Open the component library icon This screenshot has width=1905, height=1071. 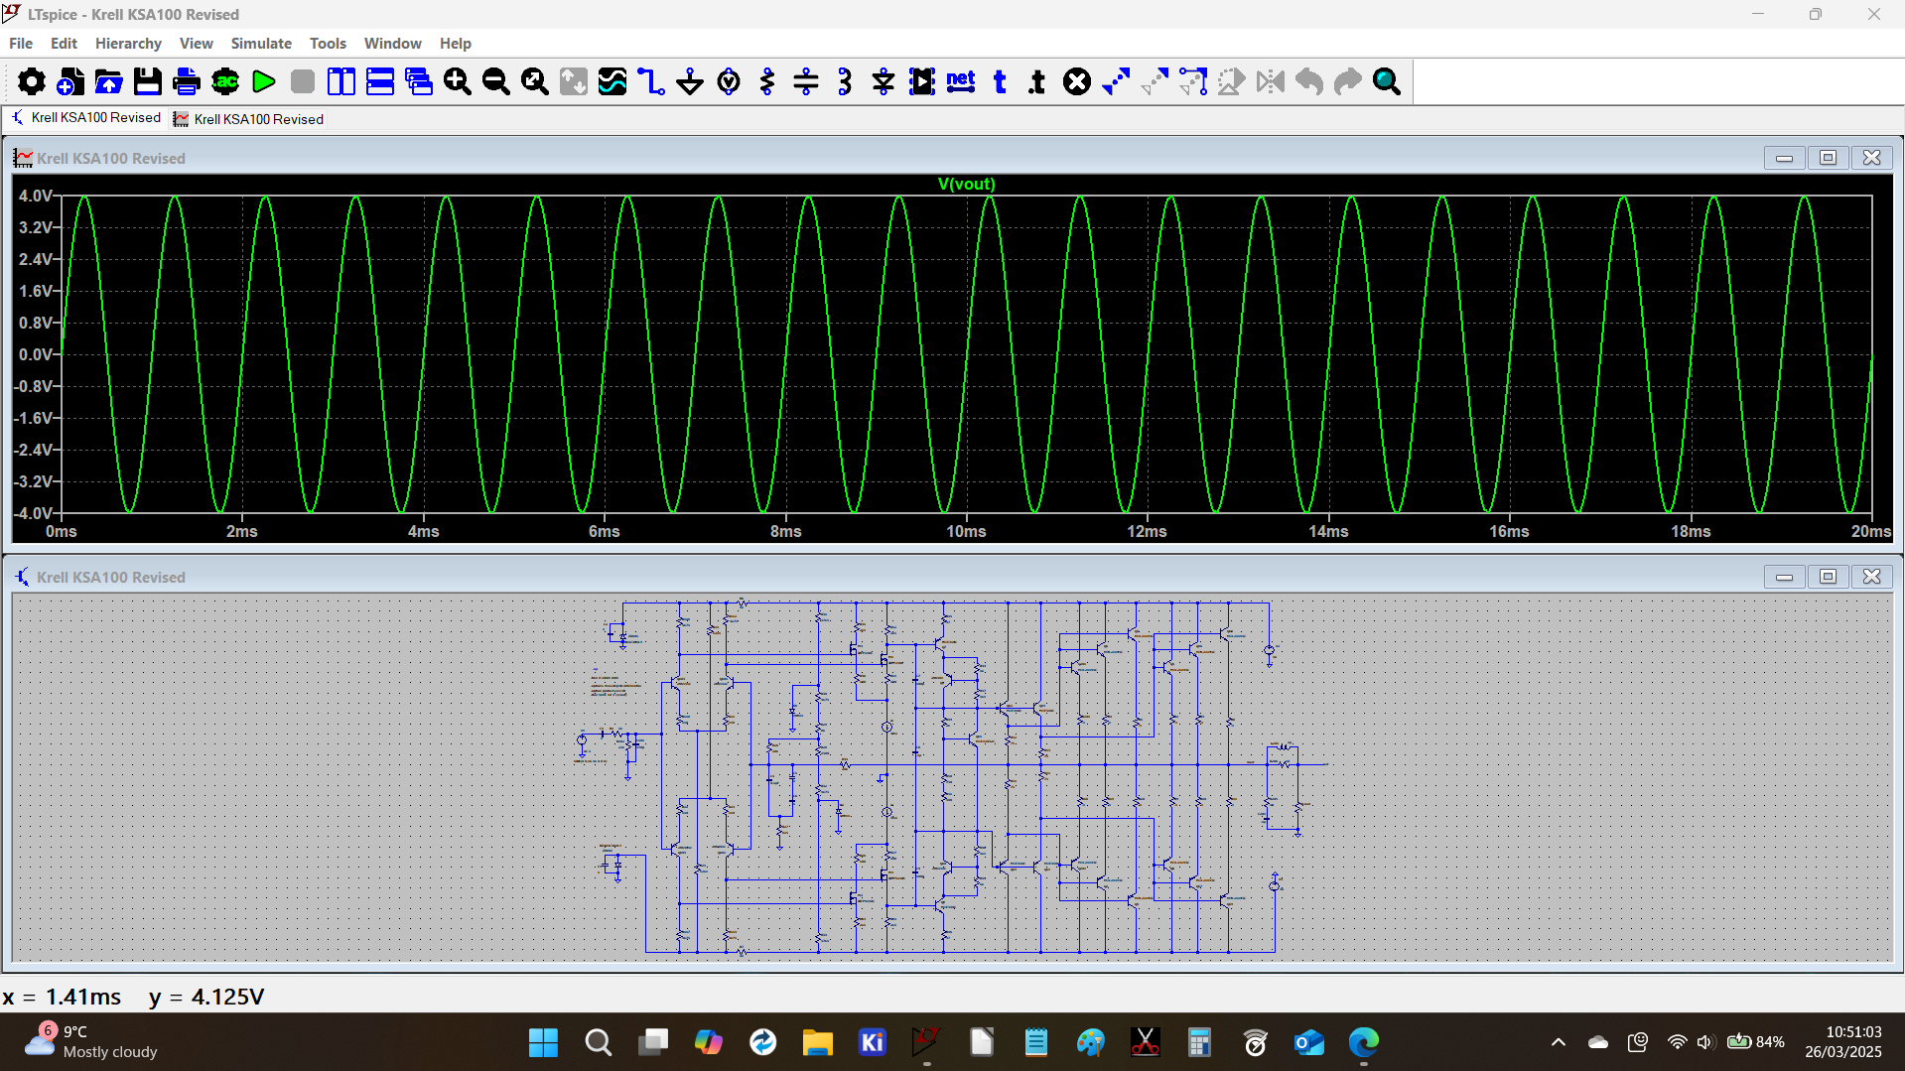(922, 81)
